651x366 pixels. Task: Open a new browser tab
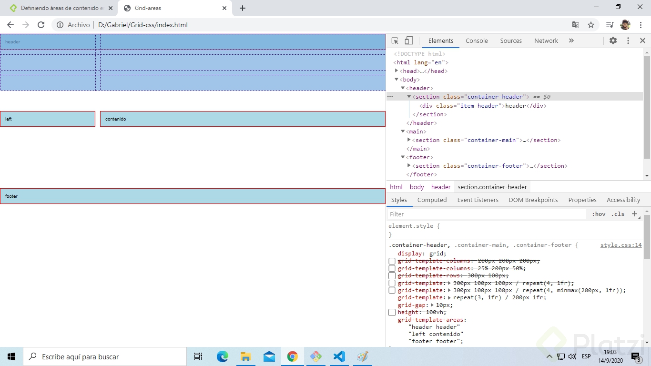[x=243, y=8]
